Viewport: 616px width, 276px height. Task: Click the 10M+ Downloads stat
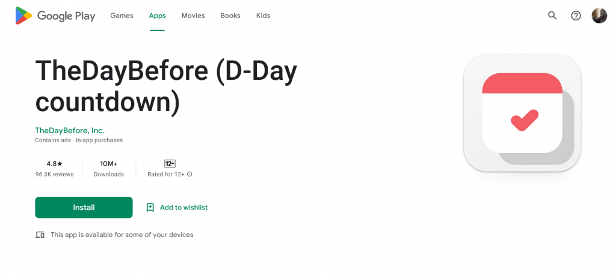tap(109, 169)
